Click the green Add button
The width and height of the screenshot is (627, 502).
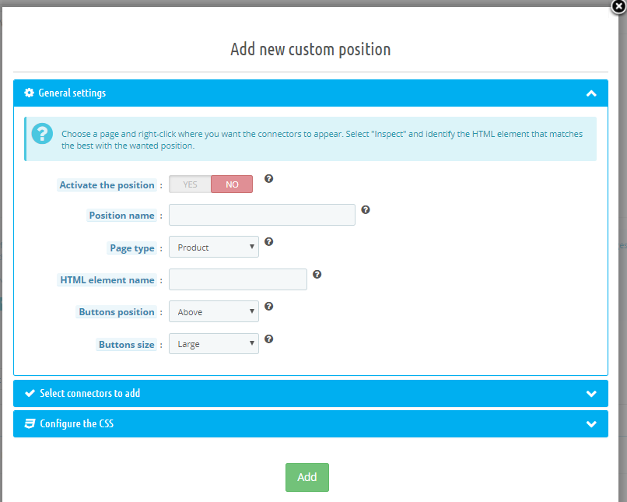307,477
